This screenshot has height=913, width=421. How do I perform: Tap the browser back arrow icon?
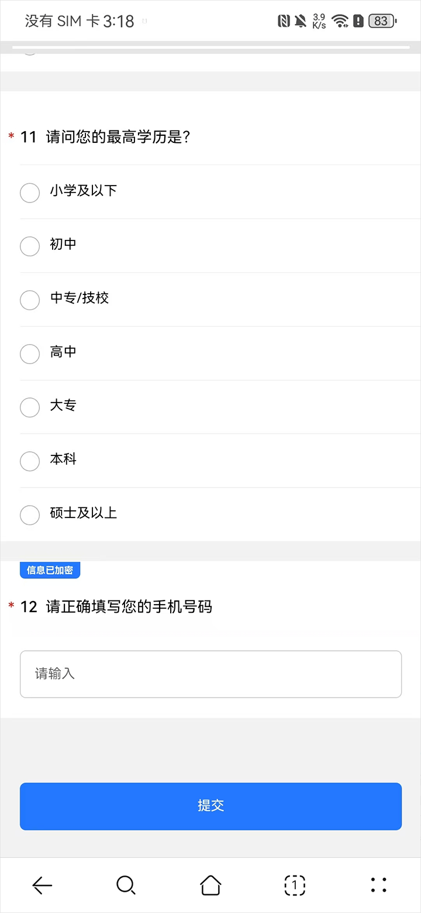coord(42,885)
